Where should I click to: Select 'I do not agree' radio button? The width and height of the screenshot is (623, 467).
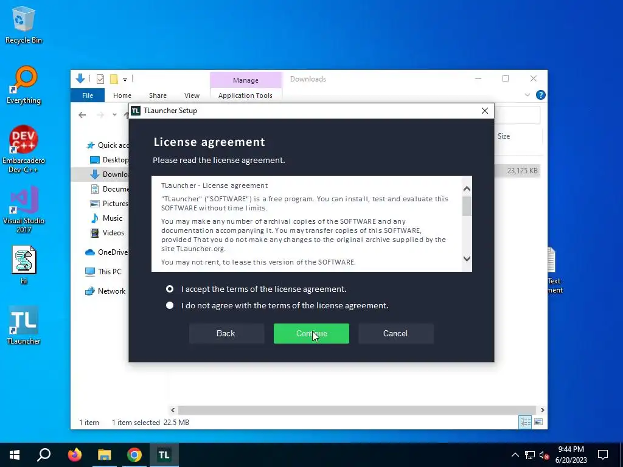click(170, 305)
